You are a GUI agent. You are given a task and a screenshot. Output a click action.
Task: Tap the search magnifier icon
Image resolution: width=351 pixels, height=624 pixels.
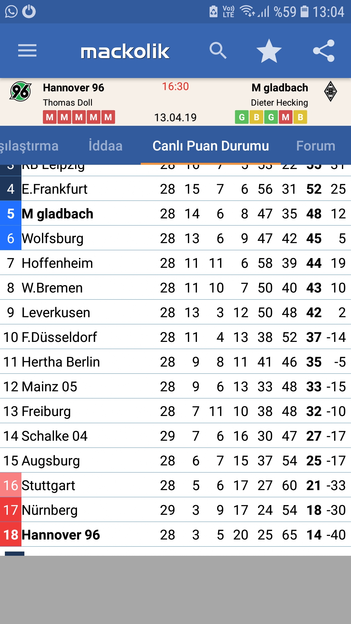pyautogui.click(x=218, y=51)
